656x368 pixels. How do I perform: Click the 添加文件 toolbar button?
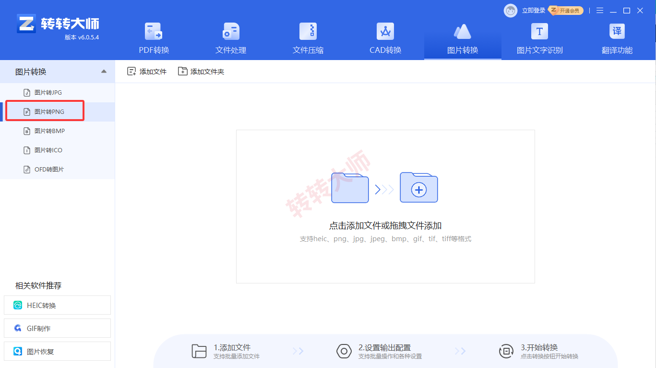pyautogui.click(x=147, y=72)
